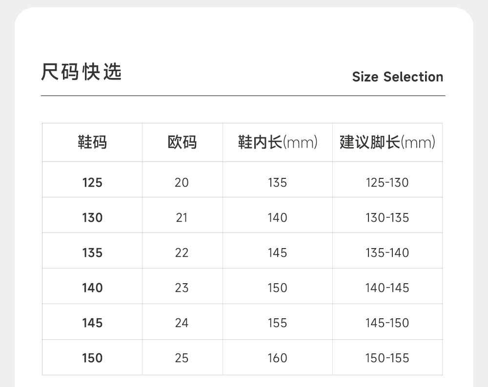Click foot length range 125-130
The height and width of the screenshot is (387, 488).
[x=387, y=182]
